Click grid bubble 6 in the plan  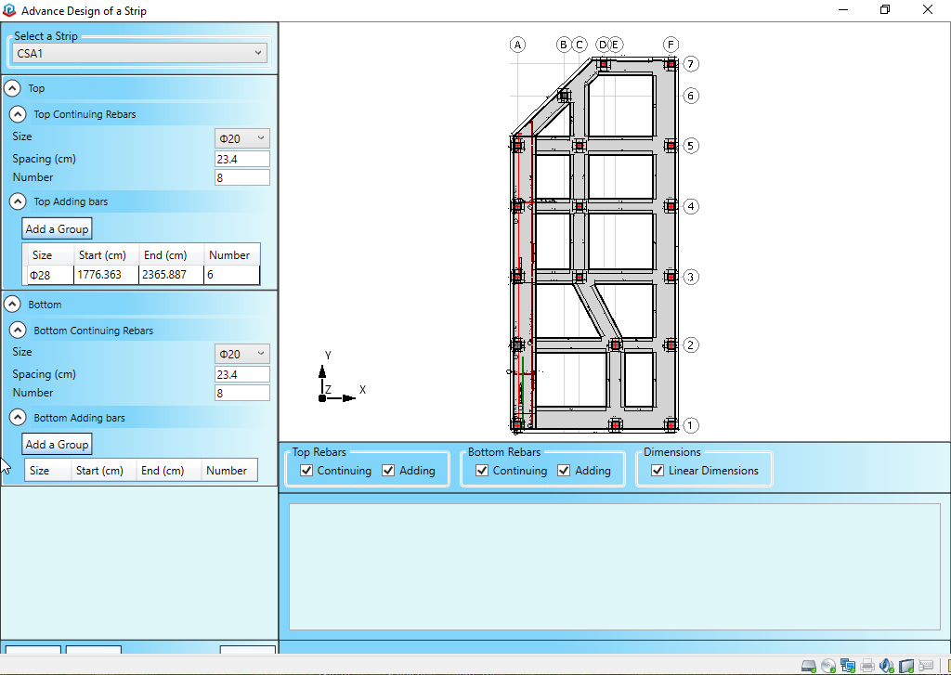(x=691, y=96)
